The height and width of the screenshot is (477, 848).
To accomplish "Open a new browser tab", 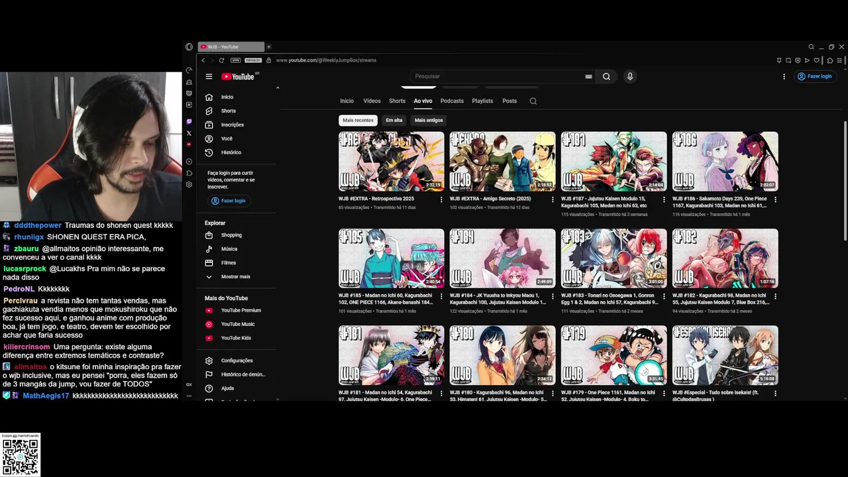I will [268, 47].
